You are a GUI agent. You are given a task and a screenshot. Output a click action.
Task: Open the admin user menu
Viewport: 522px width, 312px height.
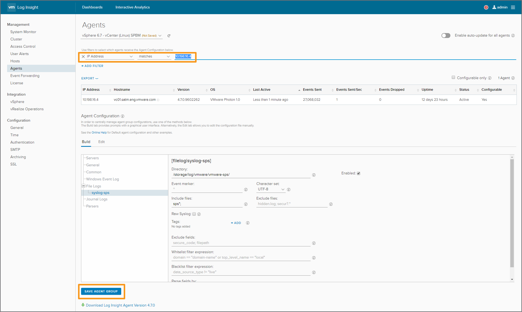tap(500, 7)
